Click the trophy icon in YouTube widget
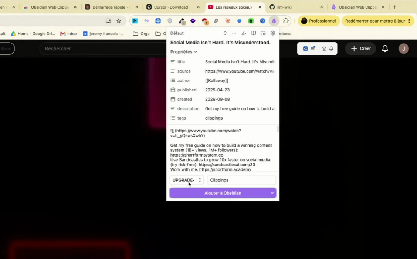The height and width of the screenshot is (259, 417). click(x=324, y=48)
